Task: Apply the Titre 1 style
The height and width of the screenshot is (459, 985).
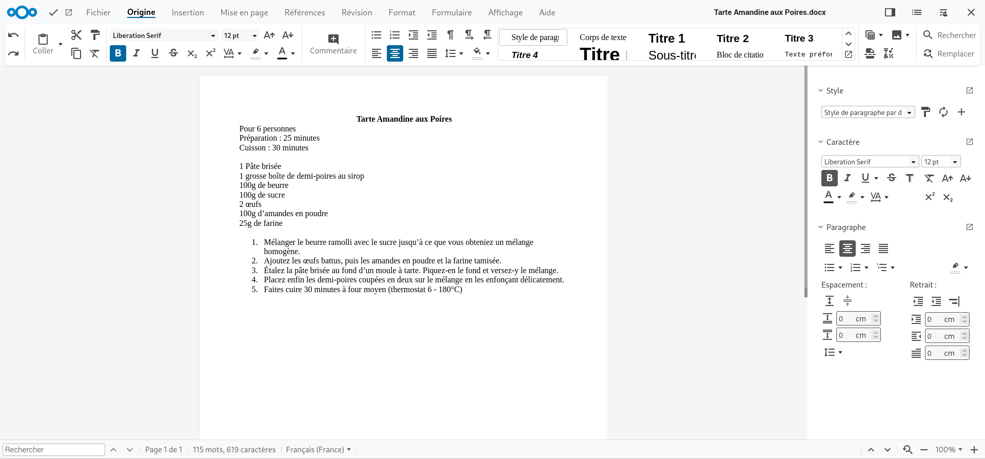Action: tap(666, 39)
